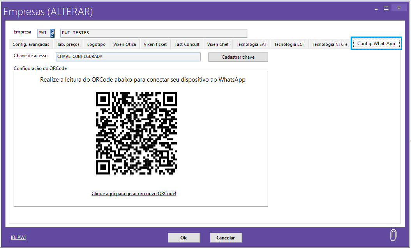Go to the Vixen Ótica tab
The image size is (411, 248).
coord(125,44)
